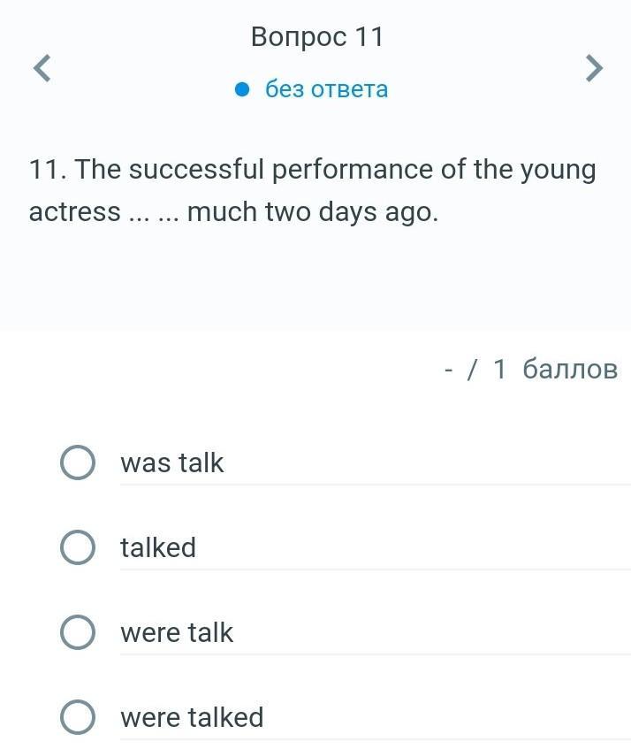Click the "- / 1 баллов" score label
This screenshot has width=631, height=749.
pyautogui.click(x=530, y=369)
